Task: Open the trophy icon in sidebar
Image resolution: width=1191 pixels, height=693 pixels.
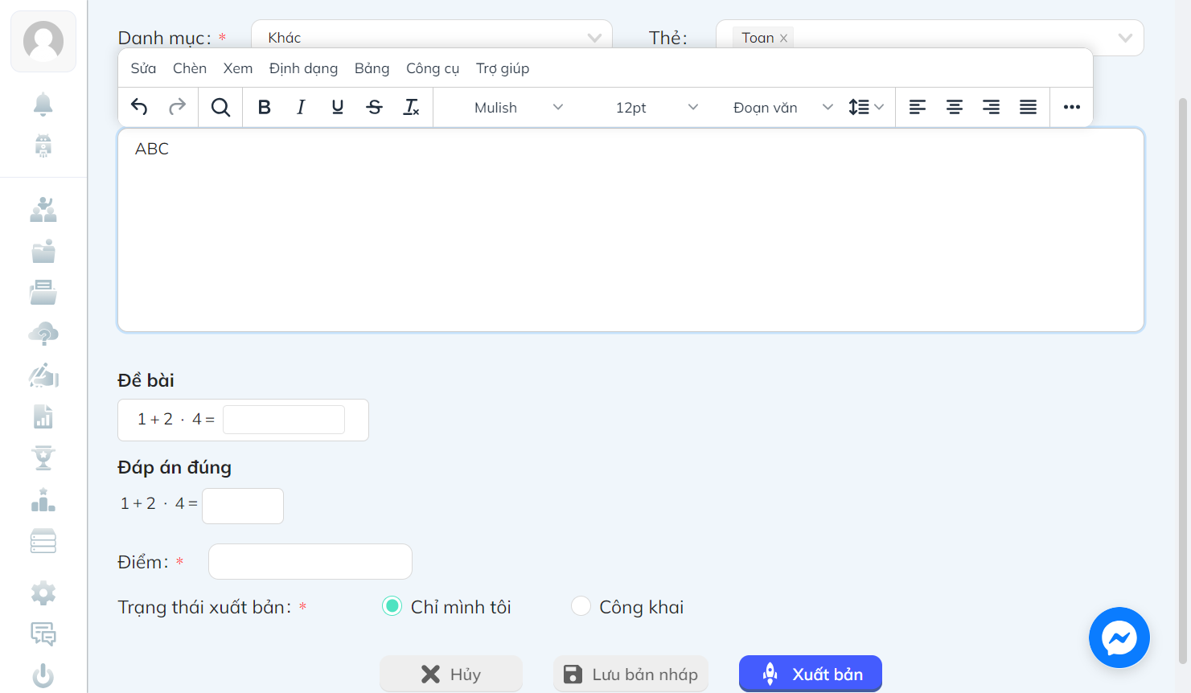Action: (x=43, y=457)
